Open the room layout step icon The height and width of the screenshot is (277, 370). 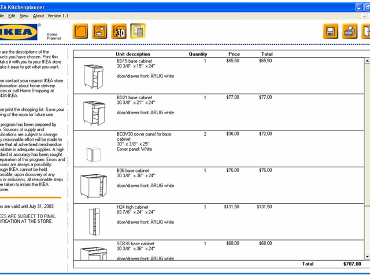pyautogui.click(x=80, y=31)
